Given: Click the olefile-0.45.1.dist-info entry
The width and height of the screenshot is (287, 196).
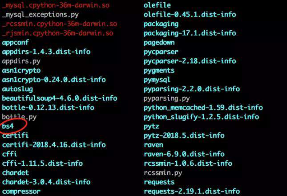Looking at the screenshot, I should click(190, 15).
